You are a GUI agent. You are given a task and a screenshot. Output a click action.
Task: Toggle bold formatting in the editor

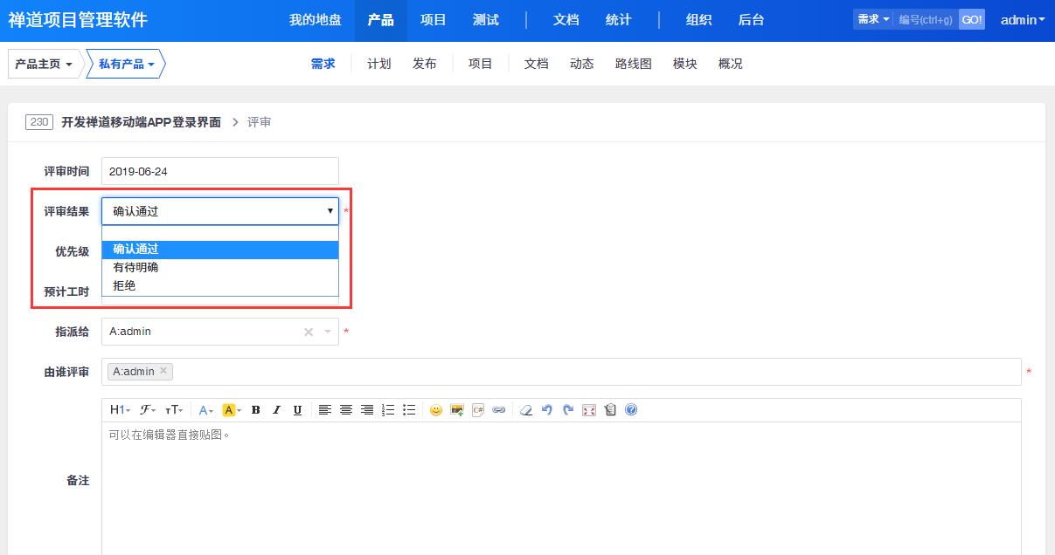tap(255, 410)
